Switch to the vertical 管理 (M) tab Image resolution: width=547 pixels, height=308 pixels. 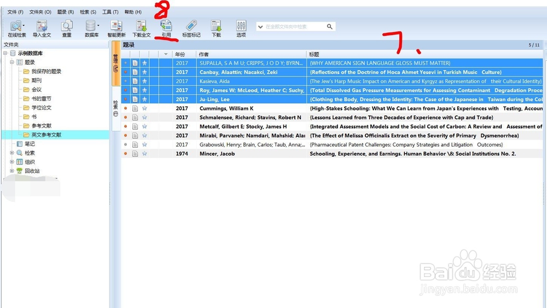click(x=115, y=63)
